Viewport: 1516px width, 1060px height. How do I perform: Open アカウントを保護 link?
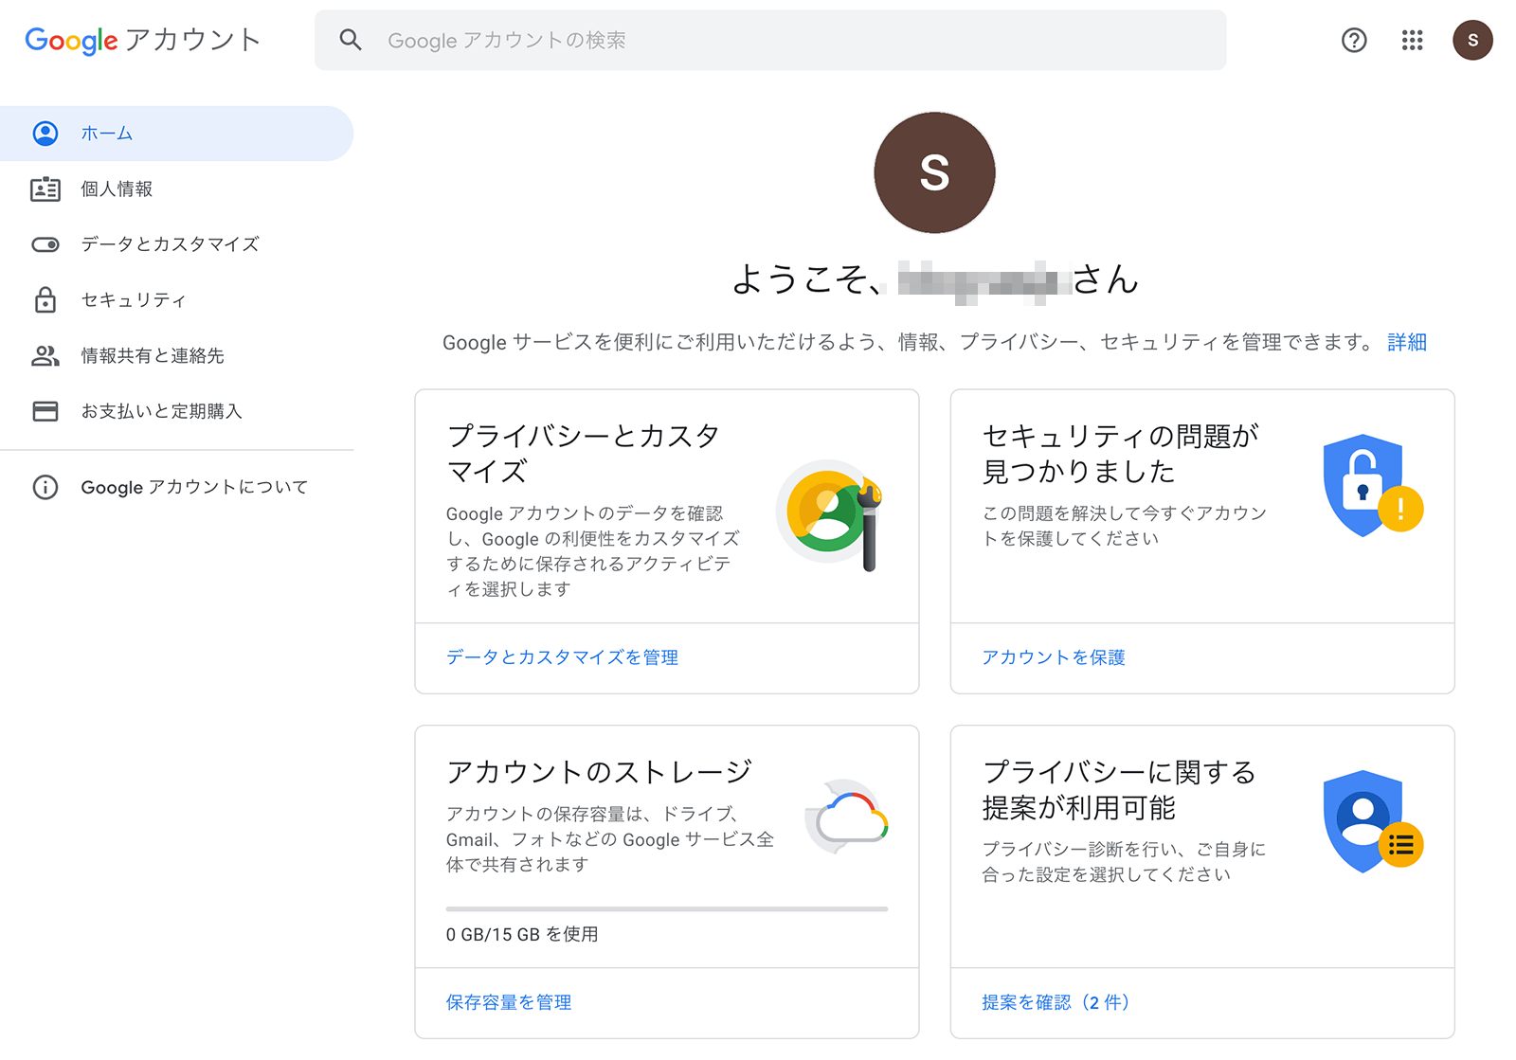[1054, 657]
